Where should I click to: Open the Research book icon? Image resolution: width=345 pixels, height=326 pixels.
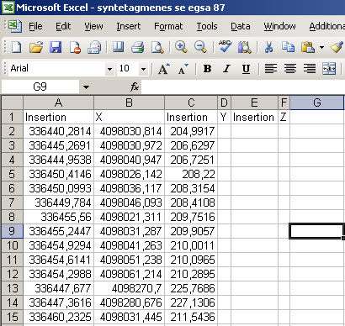[x=118, y=47]
